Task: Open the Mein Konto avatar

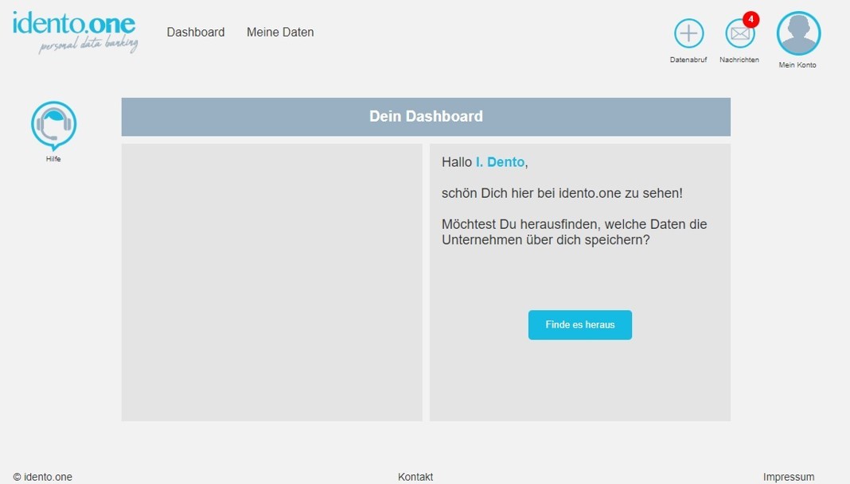Action: pos(797,33)
